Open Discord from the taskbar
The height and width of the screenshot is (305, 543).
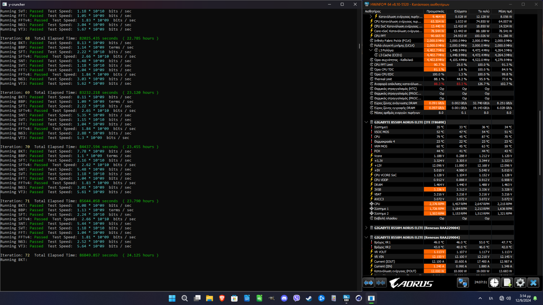(284, 298)
